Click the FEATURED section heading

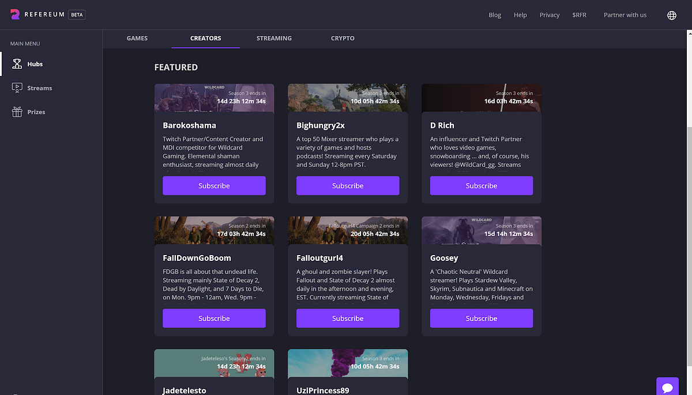point(176,67)
